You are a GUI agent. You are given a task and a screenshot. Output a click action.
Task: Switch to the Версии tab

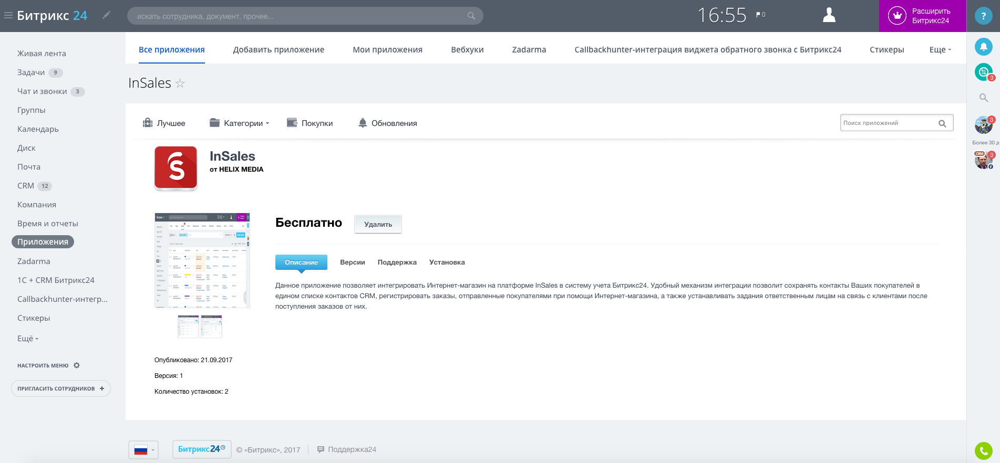353,262
